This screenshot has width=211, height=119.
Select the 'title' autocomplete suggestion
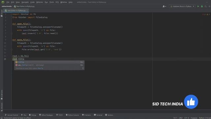point(49,62)
